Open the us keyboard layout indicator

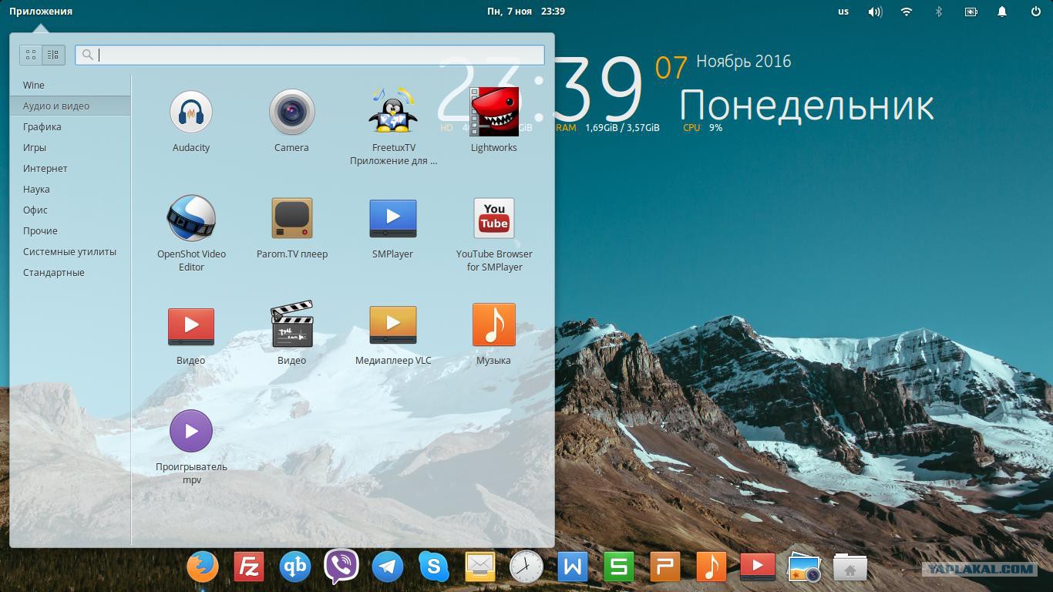point(843,12)
